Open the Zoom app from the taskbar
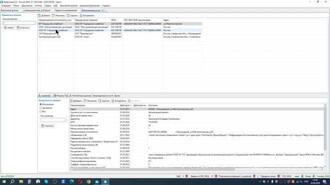 63,181
